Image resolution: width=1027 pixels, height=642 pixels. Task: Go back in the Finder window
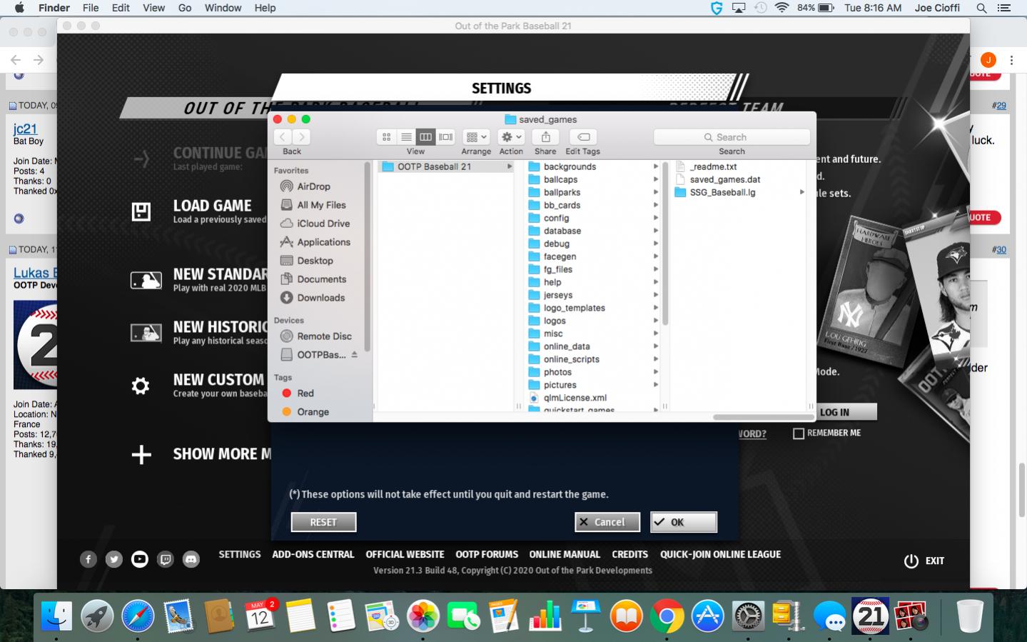click(x=283, y=137)
